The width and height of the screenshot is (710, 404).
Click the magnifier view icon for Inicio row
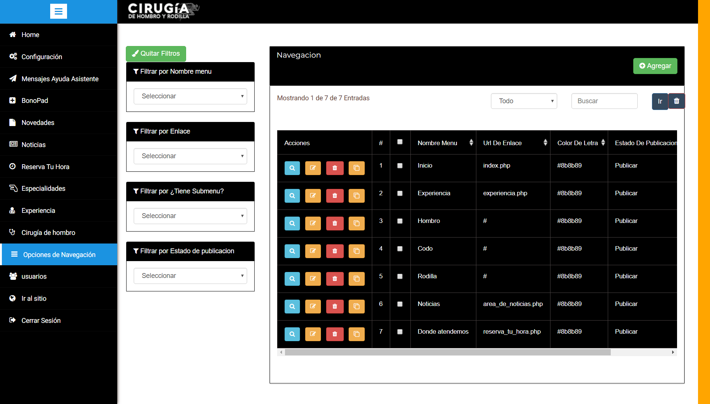pyautogui.click(x=292, y=168)
